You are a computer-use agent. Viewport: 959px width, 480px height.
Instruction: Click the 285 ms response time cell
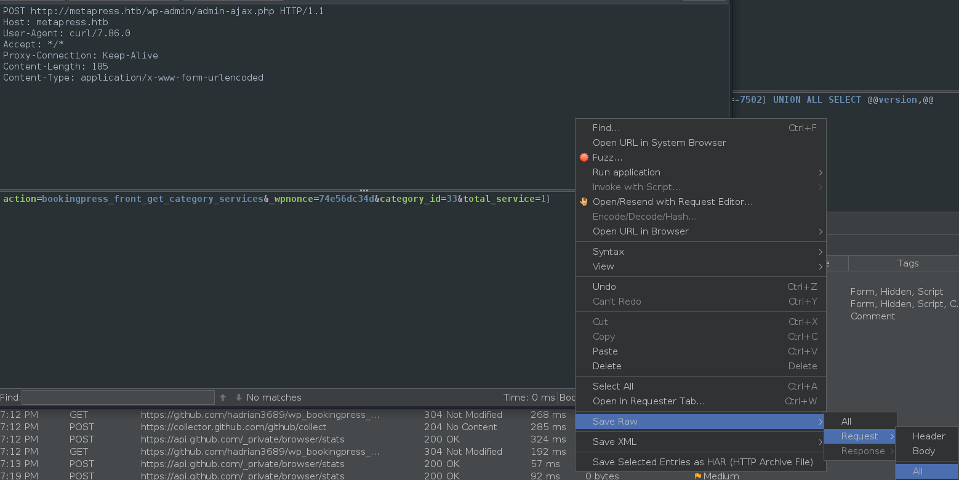point(548,427)
